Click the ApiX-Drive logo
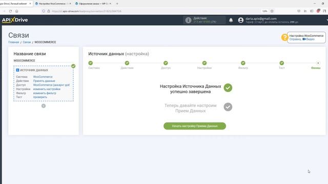 click(15, 20)
